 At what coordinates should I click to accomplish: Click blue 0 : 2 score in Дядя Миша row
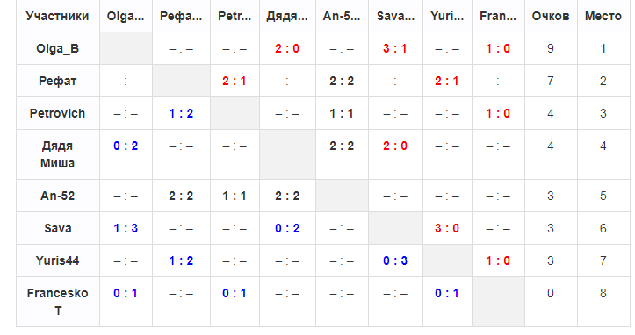[126, 146]
